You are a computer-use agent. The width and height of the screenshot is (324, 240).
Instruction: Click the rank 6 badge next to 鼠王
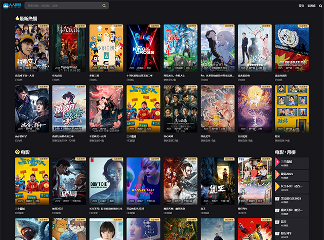click(x=277, y=221)
